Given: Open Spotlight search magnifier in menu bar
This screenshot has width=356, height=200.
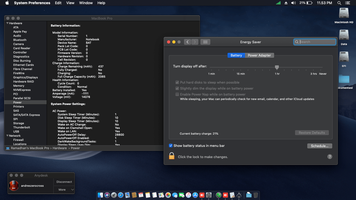Looking at the screenshot, I should tap(339, 3).
